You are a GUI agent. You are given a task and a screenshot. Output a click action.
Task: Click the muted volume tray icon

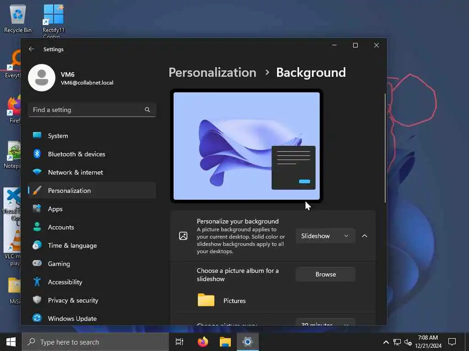tap(408, 342)
